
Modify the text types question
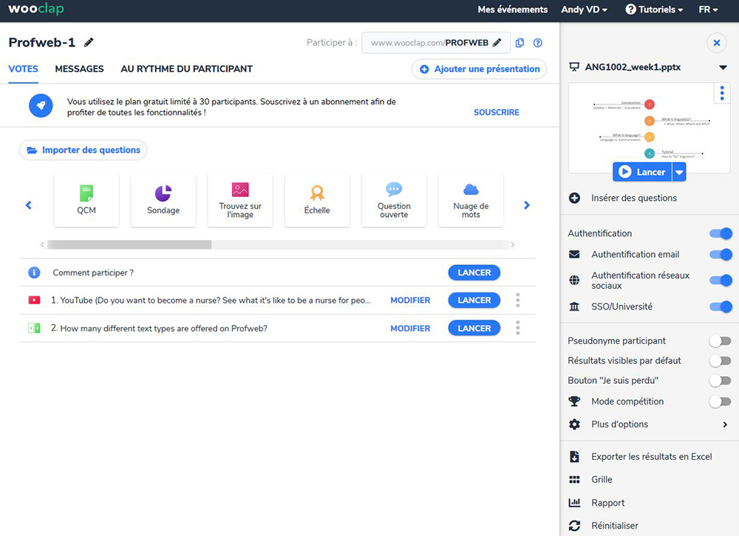pyautogui.click(x=410, y=329)
